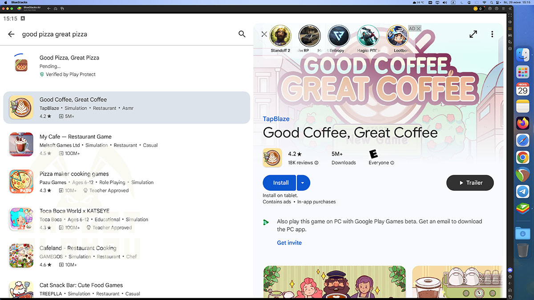Image resolution: width=534 pixels, height=300 pixels.
Task: Click the BlueStacks recent apps icon
Action: tap(62, 8)
